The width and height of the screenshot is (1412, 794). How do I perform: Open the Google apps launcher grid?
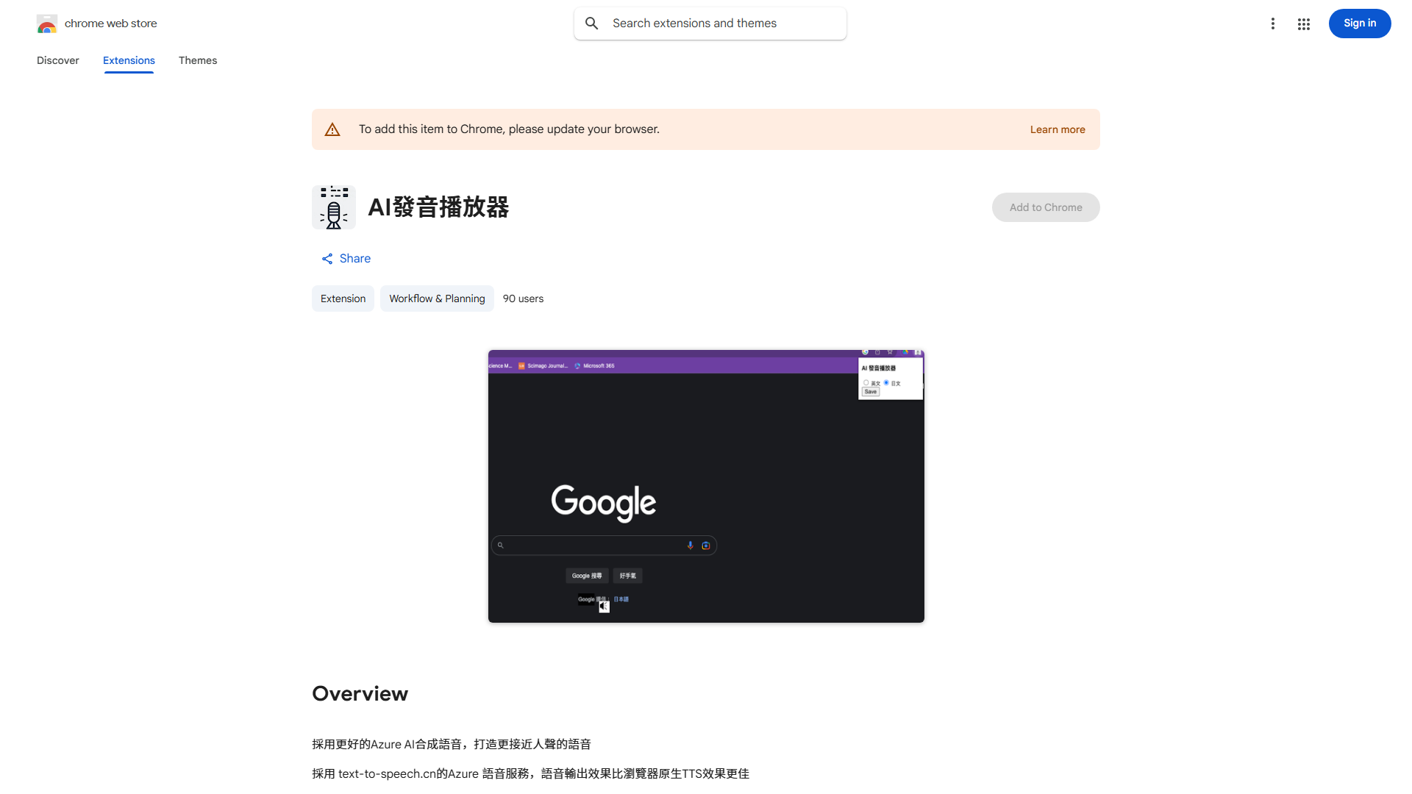click(1304, 24)
